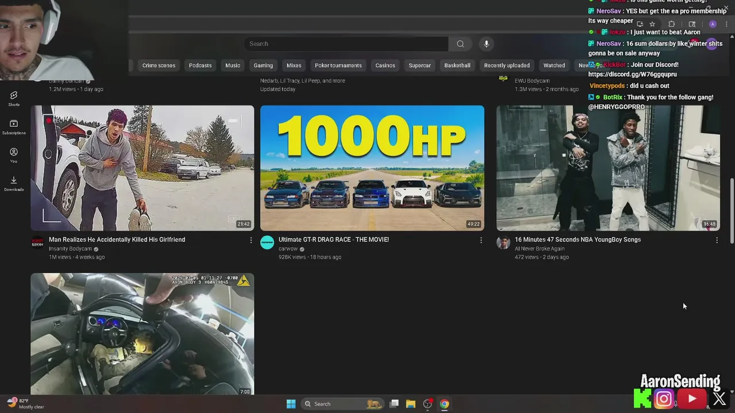Play the bodycam thumbnail with purple-haired man

(x=142, y=168)
